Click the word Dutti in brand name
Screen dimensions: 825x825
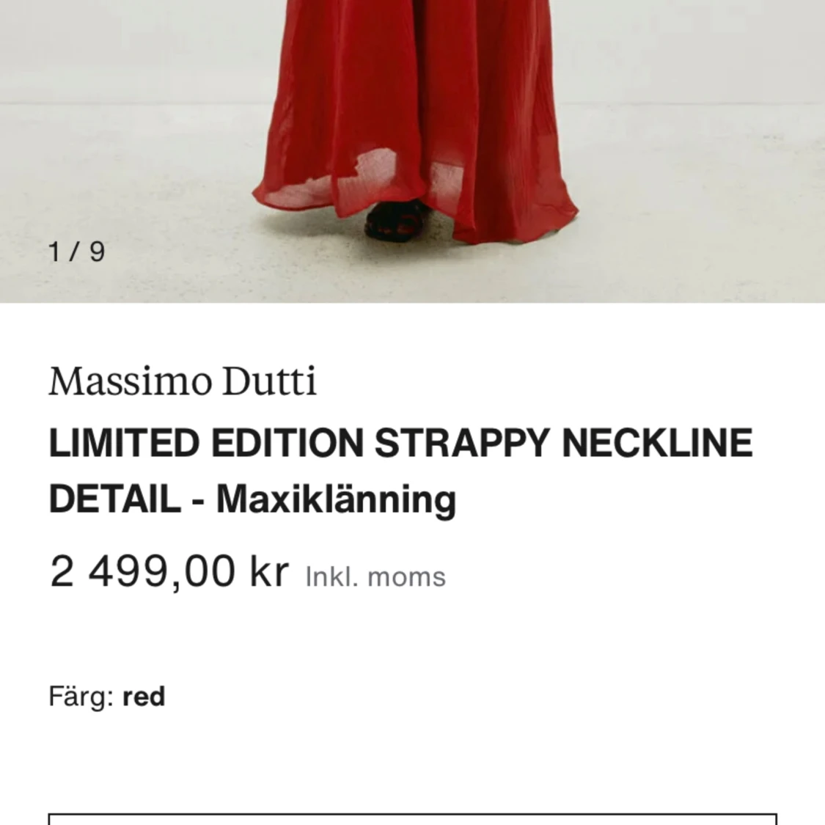tap(269, 381)
